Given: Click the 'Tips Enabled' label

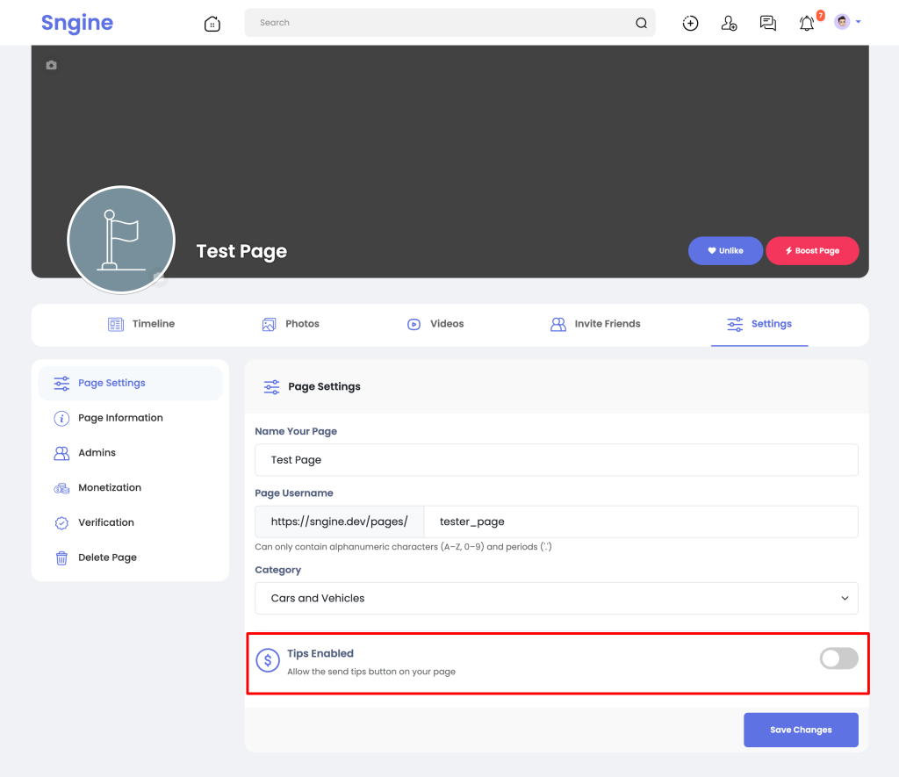Looking at the screenshot, I should (x=320, y=653).
